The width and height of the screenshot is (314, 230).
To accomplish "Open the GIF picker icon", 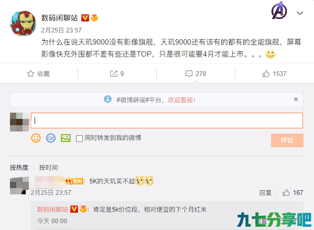I will (51, 138).
